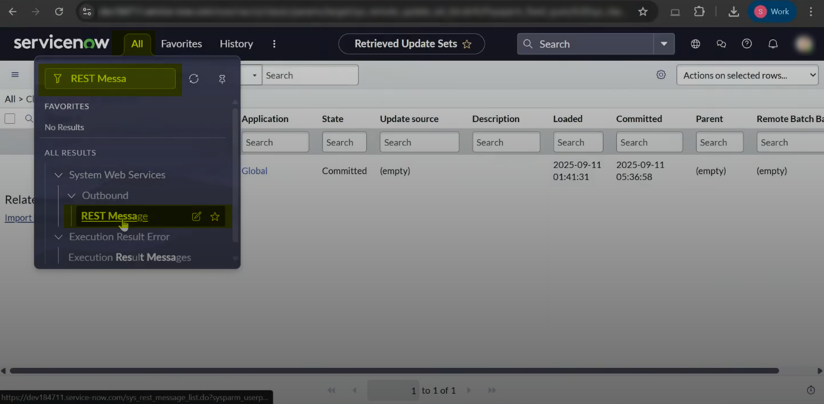Screen dimensions: 824x404
Task: Click the horizontal scrollbar
Action: coord(394,371)
